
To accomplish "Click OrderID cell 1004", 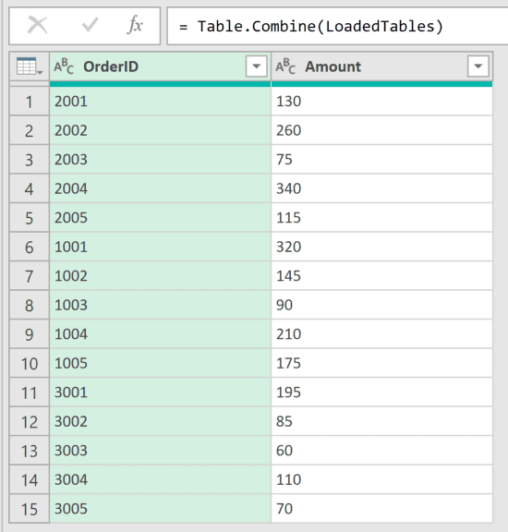I will click(160, 334).
